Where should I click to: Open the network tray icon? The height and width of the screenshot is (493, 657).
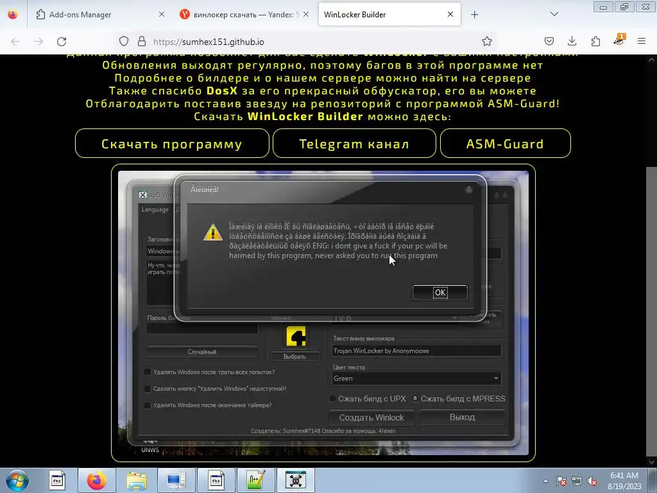pos(577,481)
